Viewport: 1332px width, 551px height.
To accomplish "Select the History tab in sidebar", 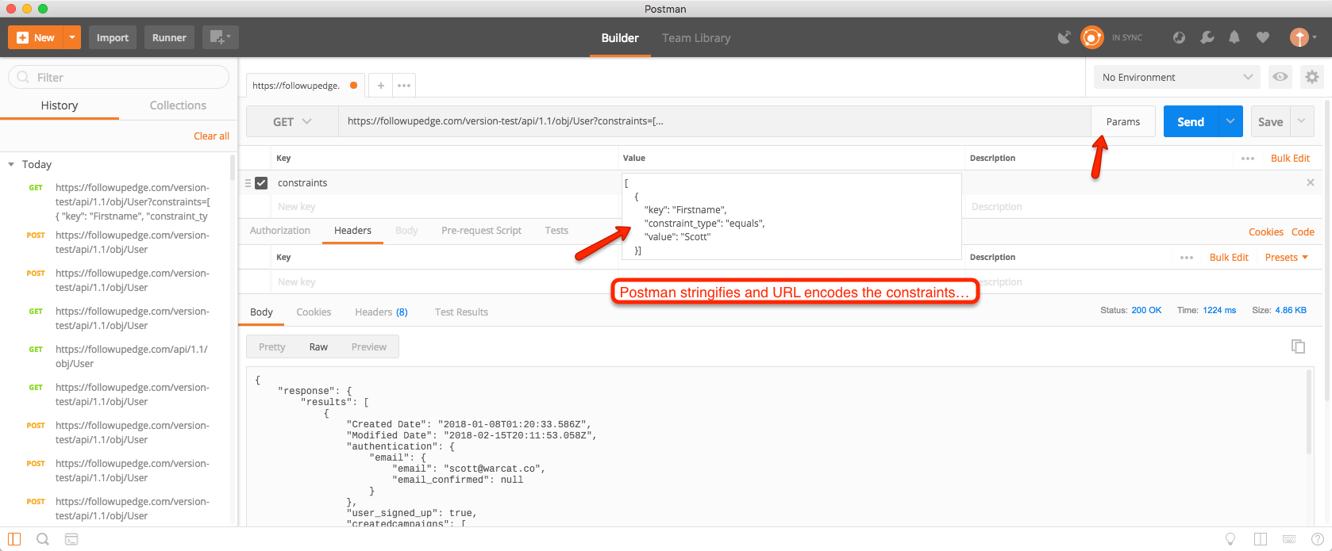I will [x=60, y=105].
